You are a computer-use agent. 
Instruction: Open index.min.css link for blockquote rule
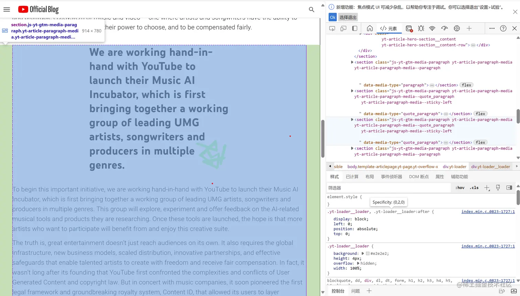coord(488,281)
